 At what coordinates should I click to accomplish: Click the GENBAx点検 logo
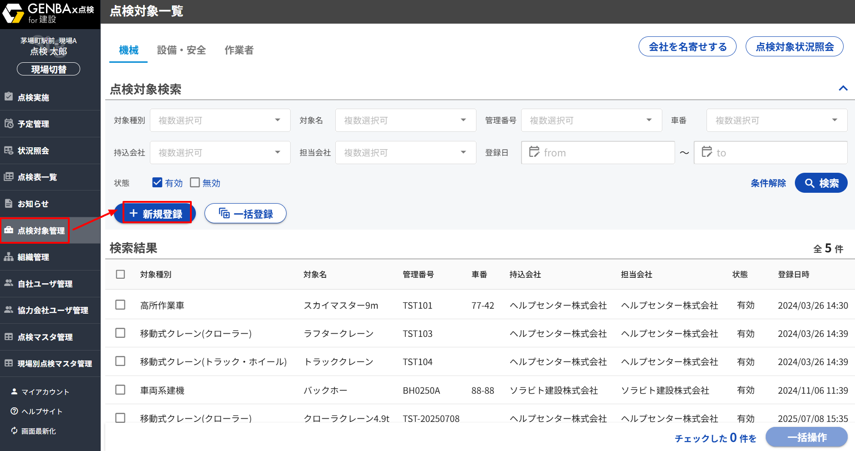point(49,13)
